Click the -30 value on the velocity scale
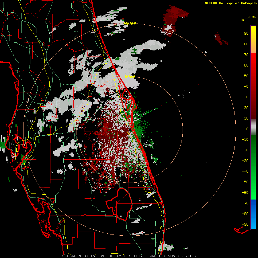The width and height of the screenshot is (258, 258). [245, 161]
